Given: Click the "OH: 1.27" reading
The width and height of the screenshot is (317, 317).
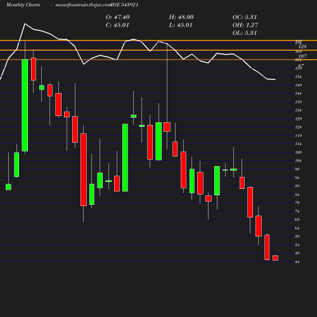Looking at the screenshot, I should pyautogui.click(x=245, y=25).
